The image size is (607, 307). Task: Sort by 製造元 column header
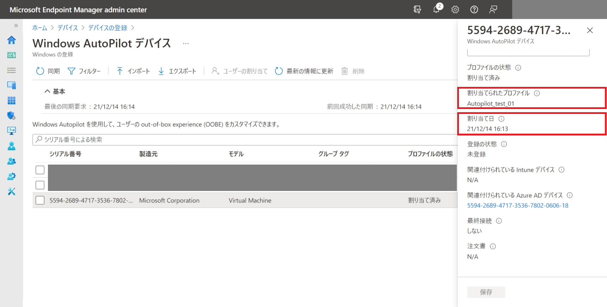148,154
